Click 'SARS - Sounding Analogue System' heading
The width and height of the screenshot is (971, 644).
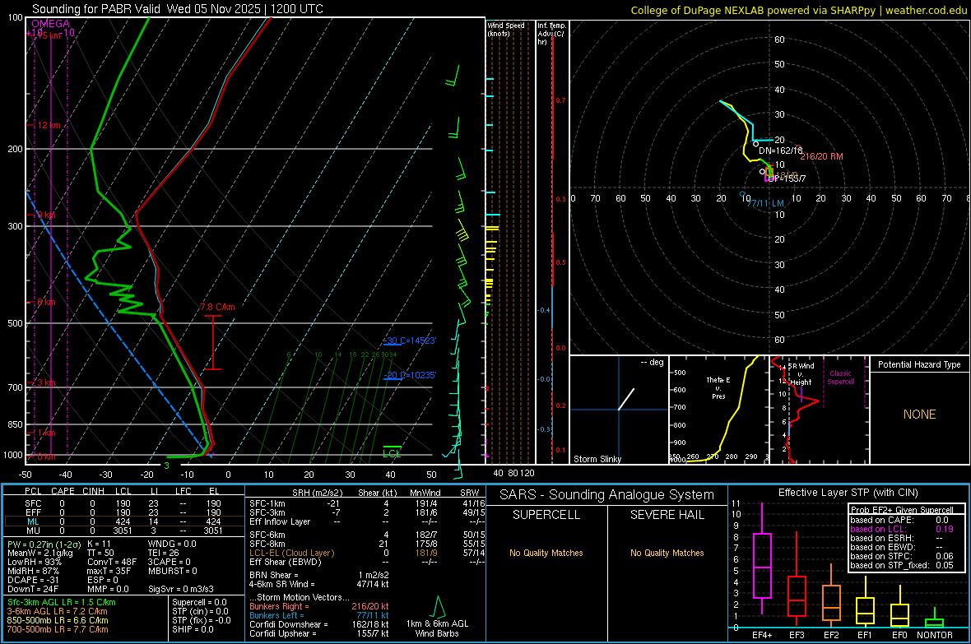pos(607,495)
